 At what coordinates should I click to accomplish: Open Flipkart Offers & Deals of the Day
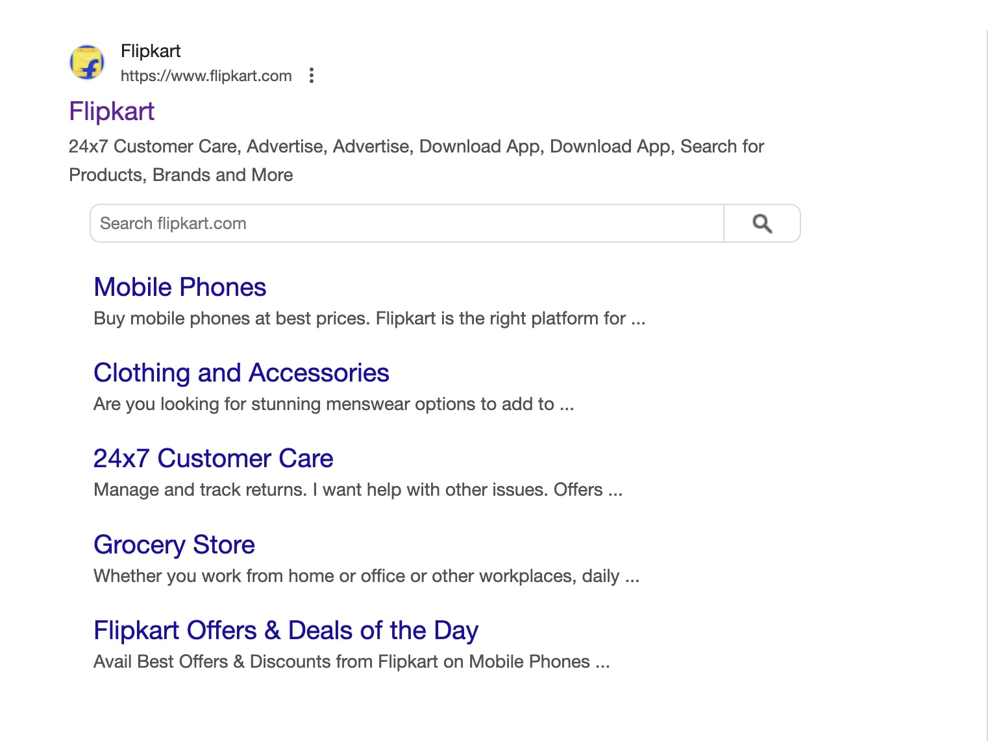[x=286, y=631]
